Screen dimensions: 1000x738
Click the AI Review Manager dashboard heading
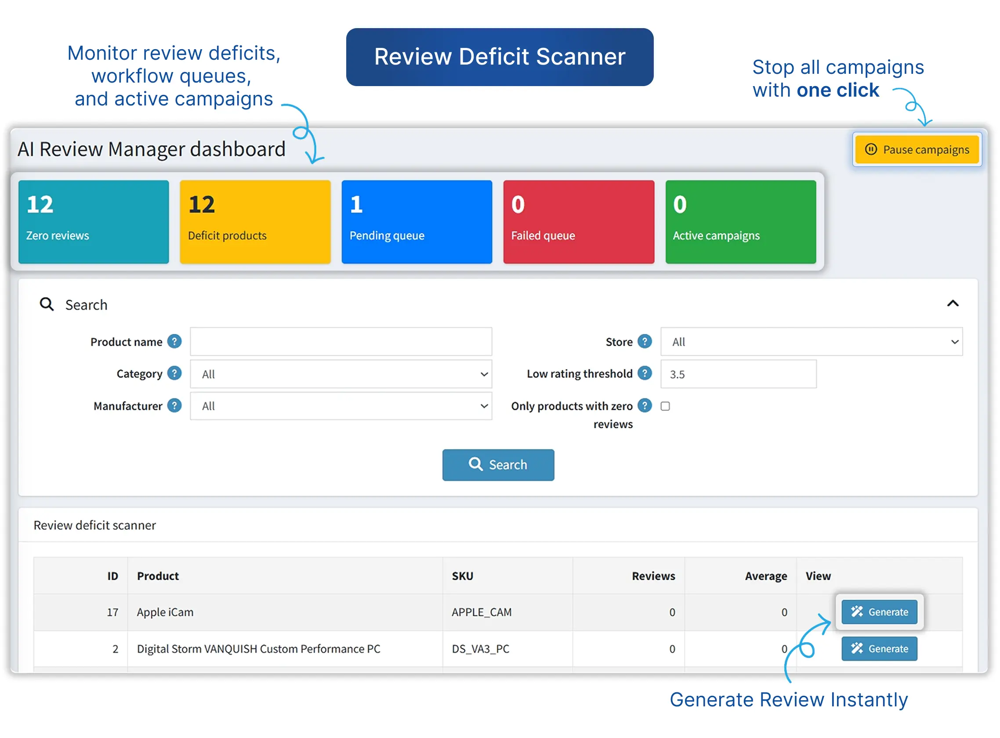point(152,149)
